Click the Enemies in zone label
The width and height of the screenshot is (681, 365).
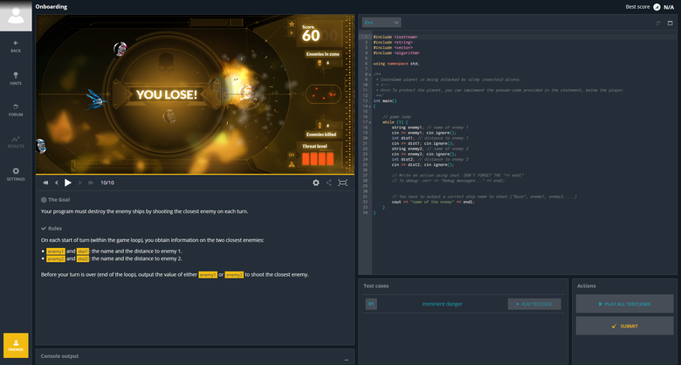coord(323,54)
